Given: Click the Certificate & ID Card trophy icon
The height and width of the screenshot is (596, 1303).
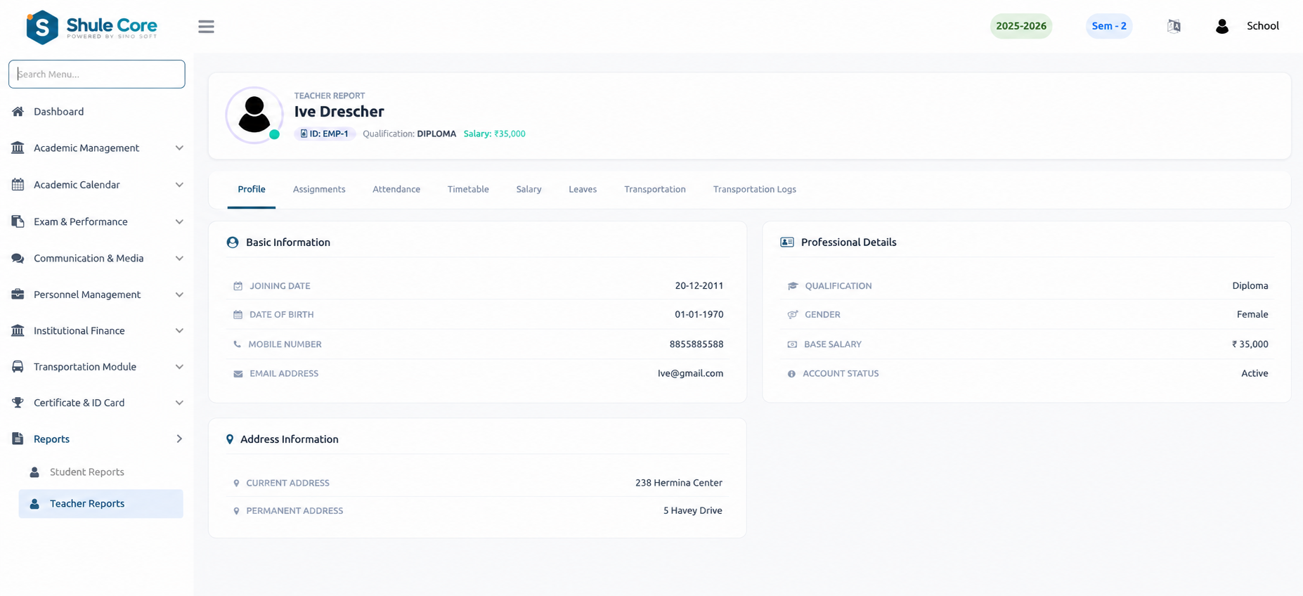Looking at the screenshot, I should tap(18, 403).
